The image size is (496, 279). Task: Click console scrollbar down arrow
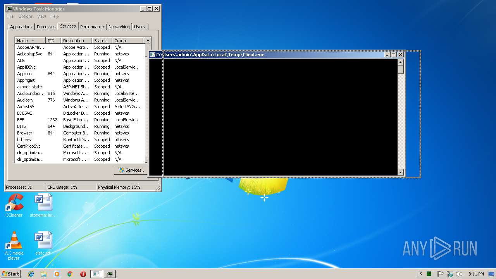401,172
